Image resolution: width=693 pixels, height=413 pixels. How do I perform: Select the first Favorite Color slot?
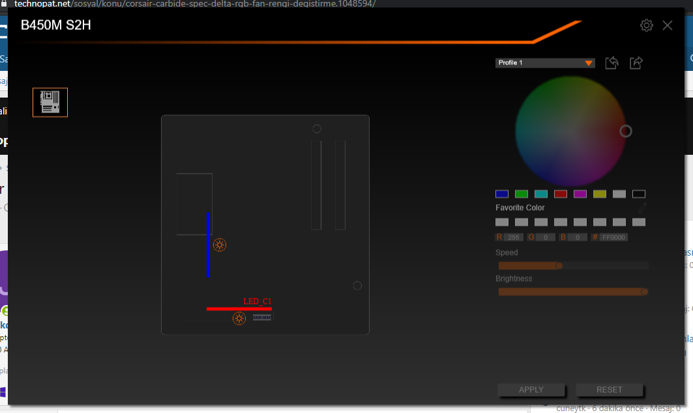[x=502, y=222]
